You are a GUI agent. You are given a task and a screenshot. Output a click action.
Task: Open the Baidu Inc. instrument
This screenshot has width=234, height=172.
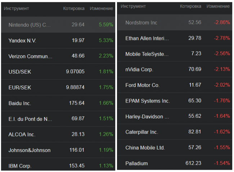pos(20,103)
